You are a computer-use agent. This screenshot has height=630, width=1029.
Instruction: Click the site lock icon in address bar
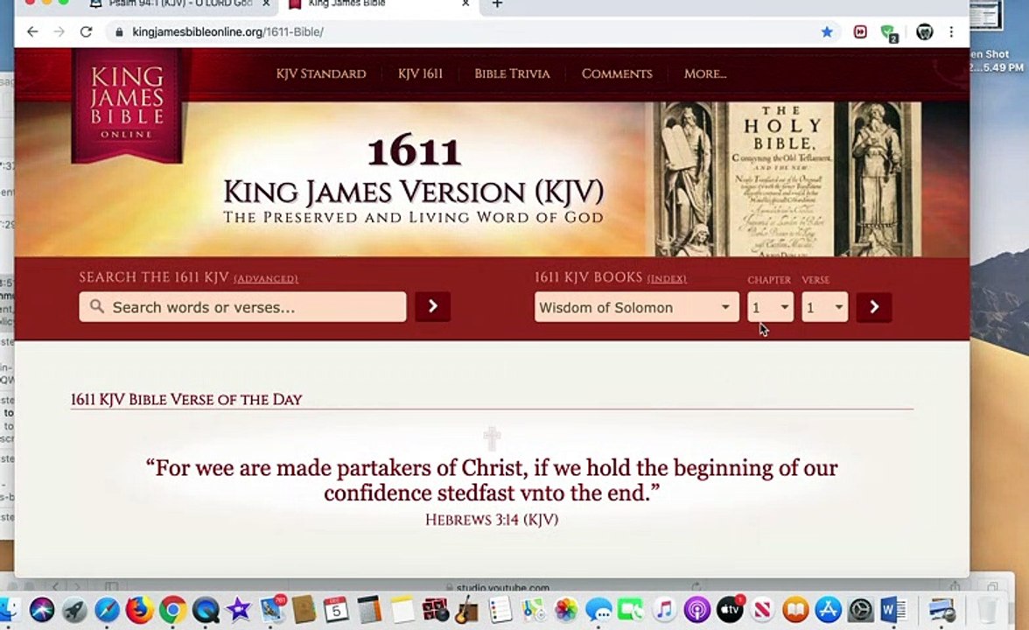(x=119, y=31)
